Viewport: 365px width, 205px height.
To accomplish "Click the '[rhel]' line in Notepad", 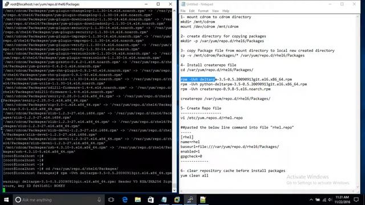I will pyautogui.click(x=187, y=137).
